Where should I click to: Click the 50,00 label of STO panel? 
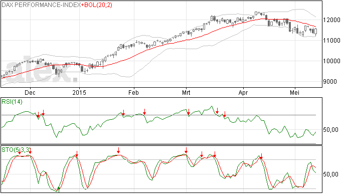tap(330, 174)
